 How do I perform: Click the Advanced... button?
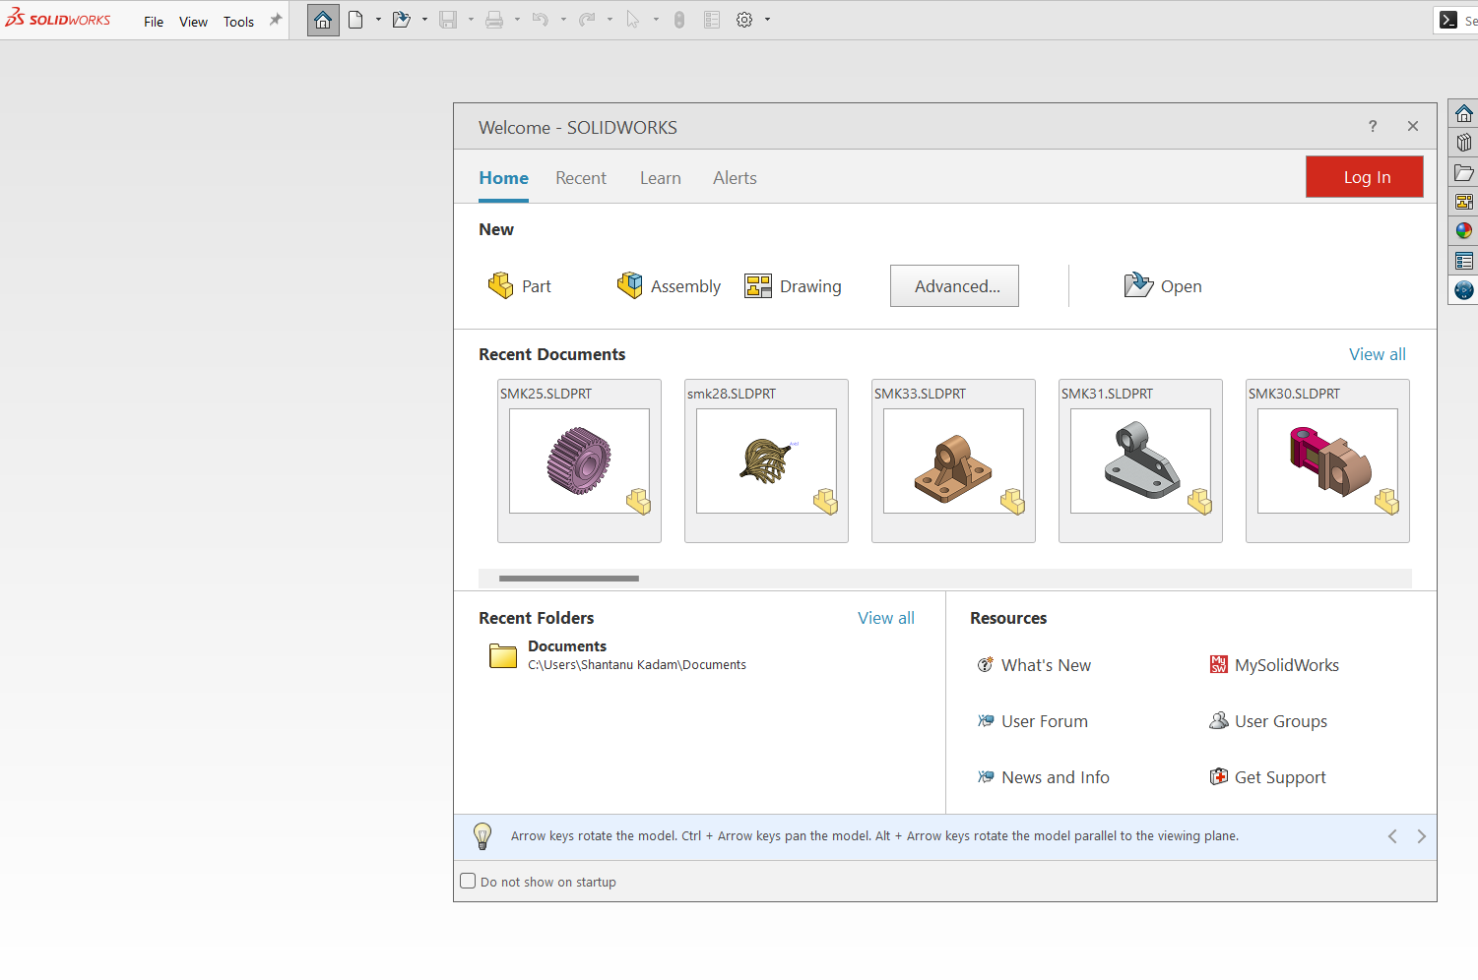click(x=954, y=286)
